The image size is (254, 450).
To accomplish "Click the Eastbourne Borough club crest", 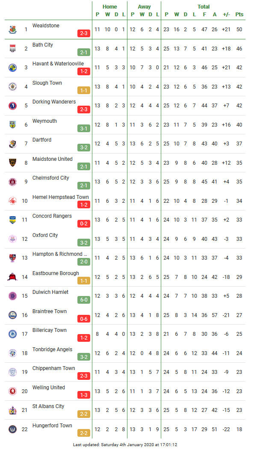I will pos(13,277).
